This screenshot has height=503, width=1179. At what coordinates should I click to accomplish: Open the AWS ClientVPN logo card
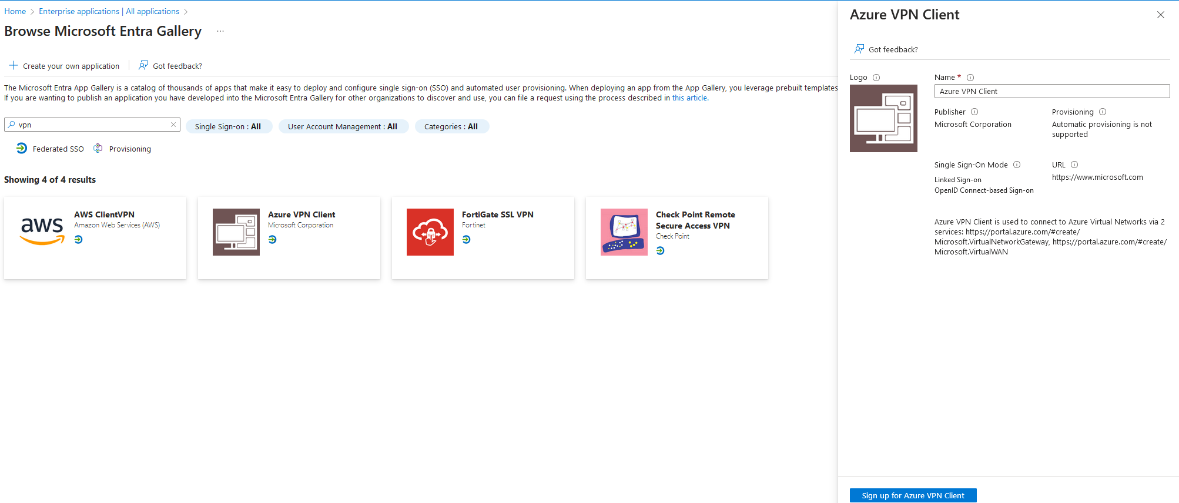[42, 232]
